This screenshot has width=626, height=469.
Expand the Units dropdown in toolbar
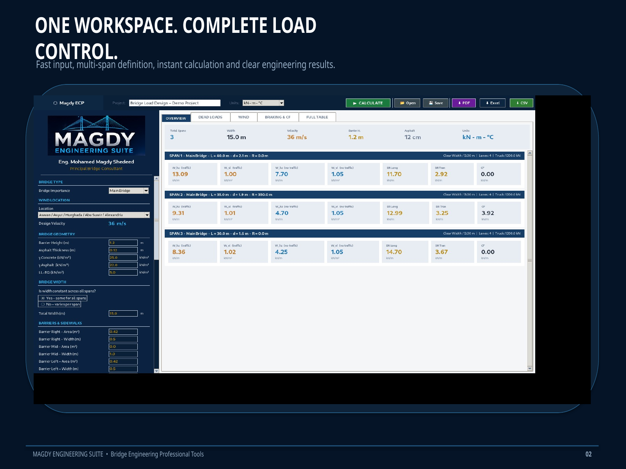[x=281, y=103]
